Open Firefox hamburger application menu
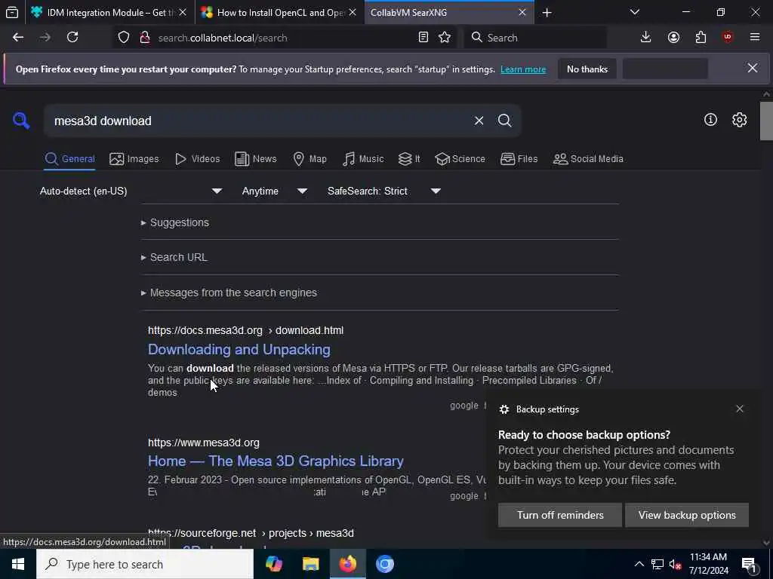The width and height of the screenshot is (773, 579). 755,38
